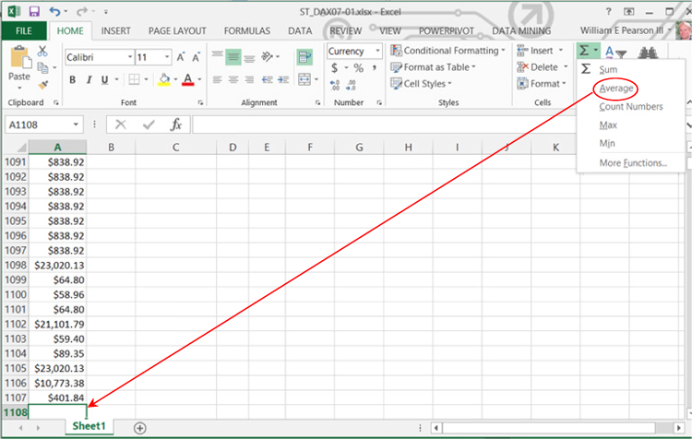Toggle Middle Align button
692x439 pixels.
233,56
